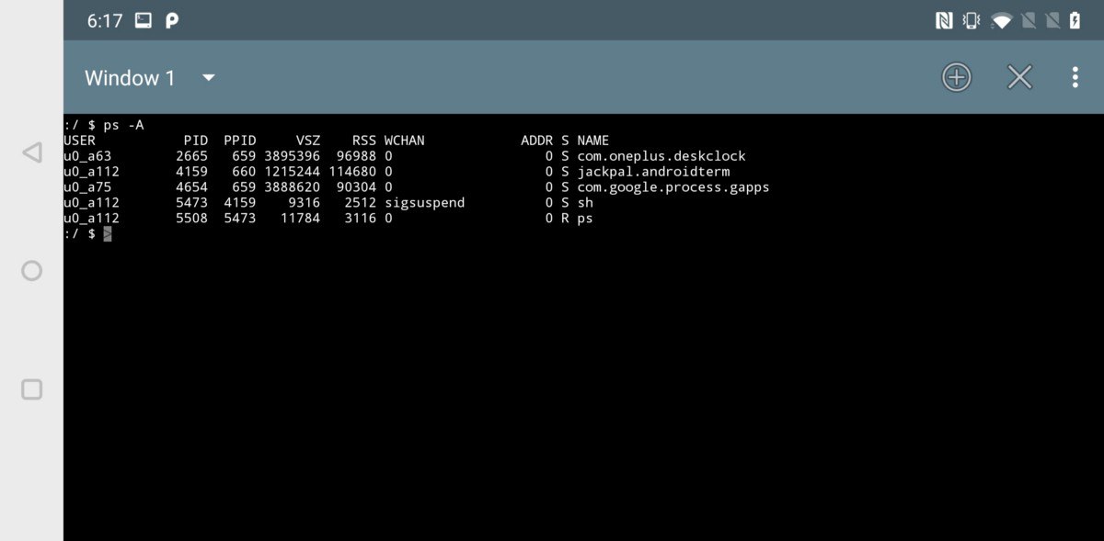Click VSZ value 1215244
Screen dimensions: 1104x541
(292, 172)
